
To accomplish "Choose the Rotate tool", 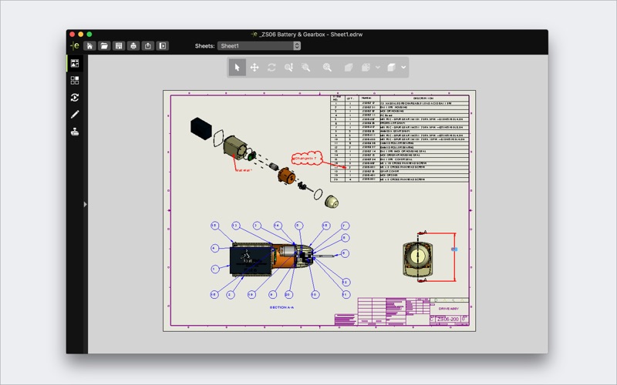I will coord(271,67).
